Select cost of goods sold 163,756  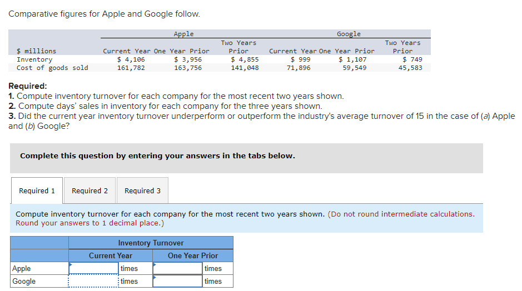click(x=188, y=68)
